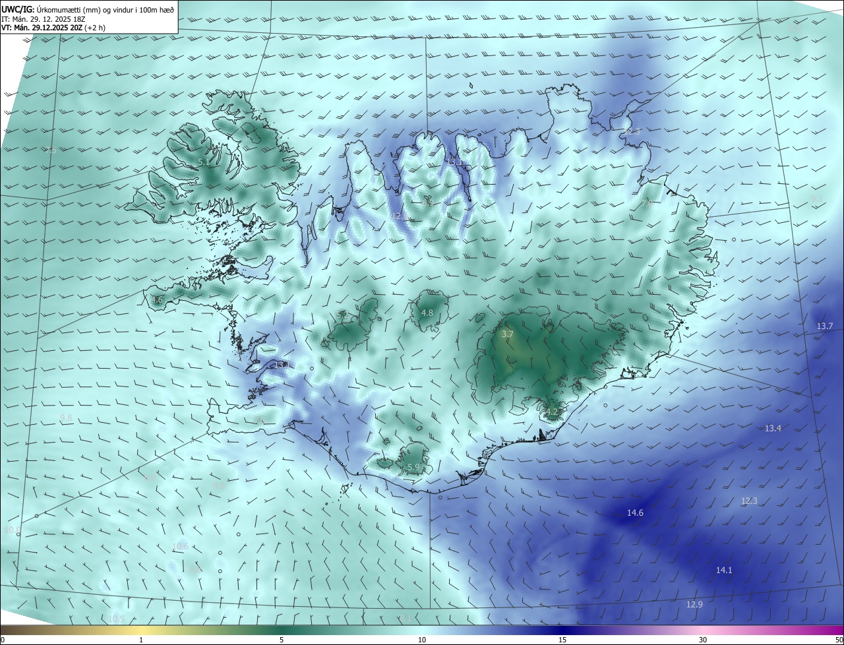Select the 13.7 value label

[x=825, y=326]
